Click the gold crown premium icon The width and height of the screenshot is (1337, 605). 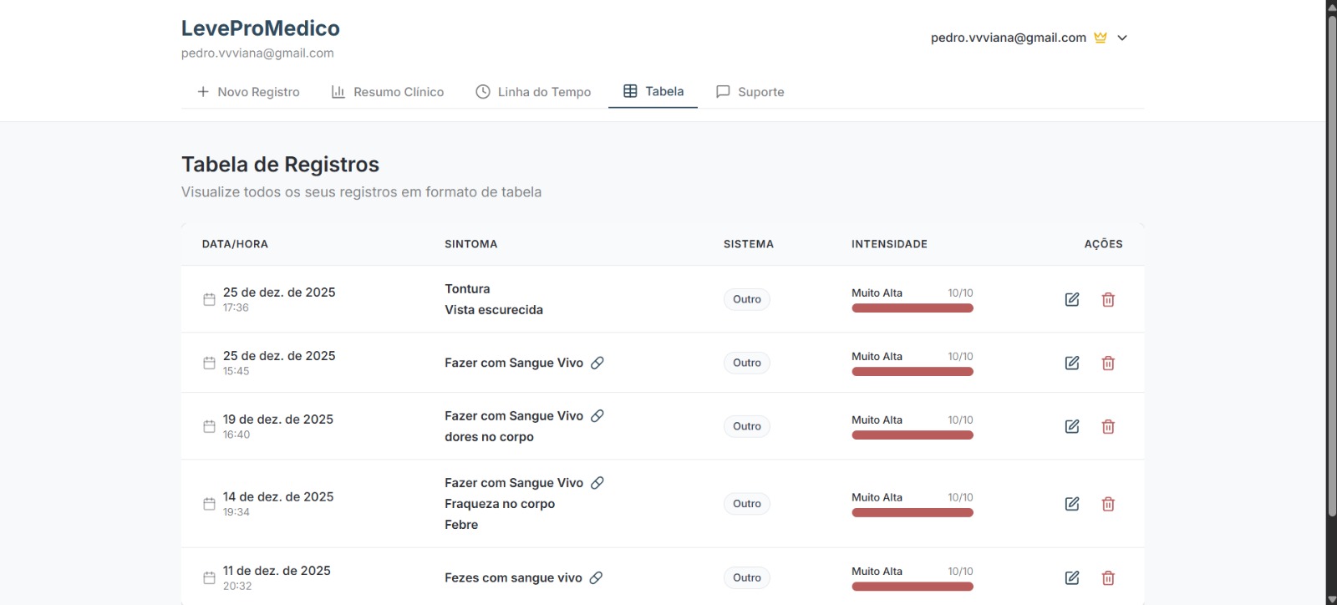[1101, 38]
